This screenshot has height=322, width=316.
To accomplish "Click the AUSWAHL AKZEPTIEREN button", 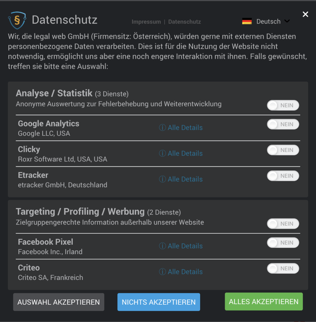I will (59, 301).
